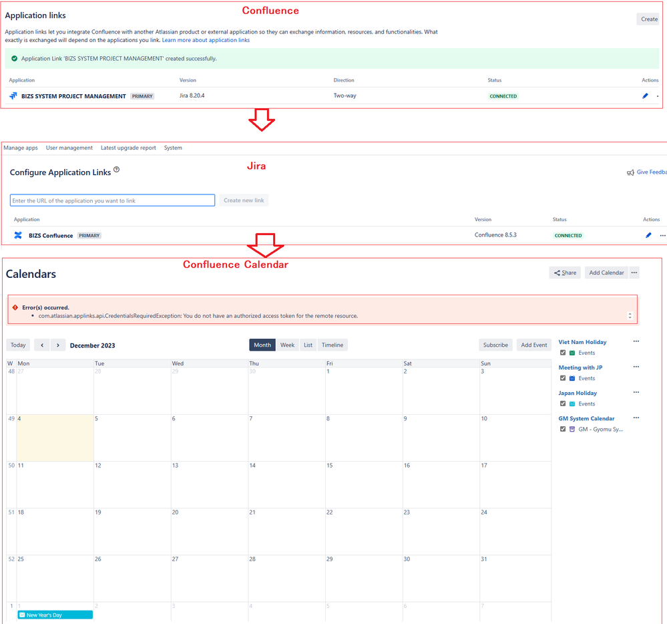The width and height of the screenshot is (667, 624).
Task: Click CONNECTED status of the Confluence 8.5.3 link
Action: click(568, 235)
